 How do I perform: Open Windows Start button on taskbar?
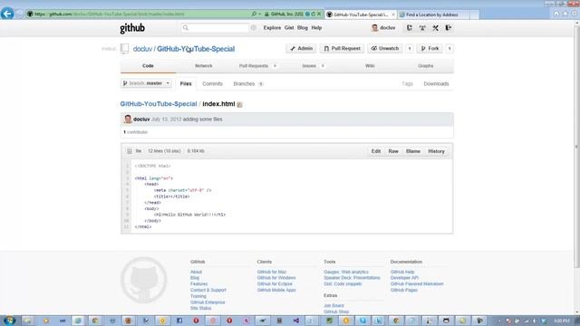[x=9, y=321]
